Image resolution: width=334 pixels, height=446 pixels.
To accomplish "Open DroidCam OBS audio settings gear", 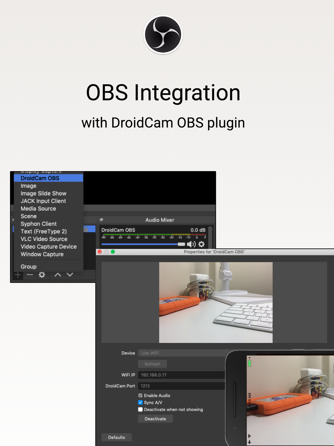I will tap(201, 244).
